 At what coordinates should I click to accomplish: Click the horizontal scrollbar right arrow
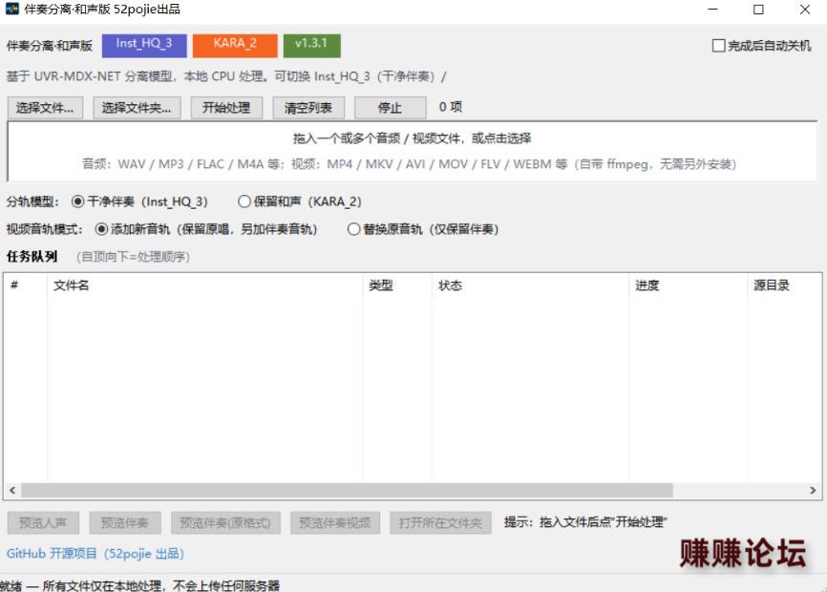coord(813,490)
